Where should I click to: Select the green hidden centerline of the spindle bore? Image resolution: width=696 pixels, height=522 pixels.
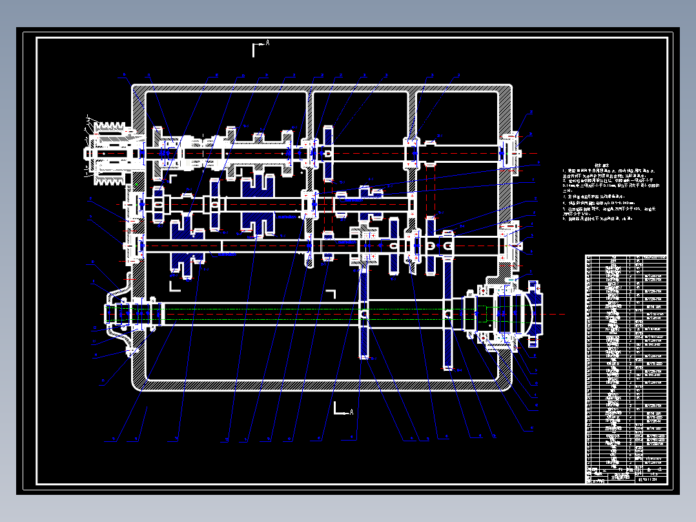tap(284, 309)
